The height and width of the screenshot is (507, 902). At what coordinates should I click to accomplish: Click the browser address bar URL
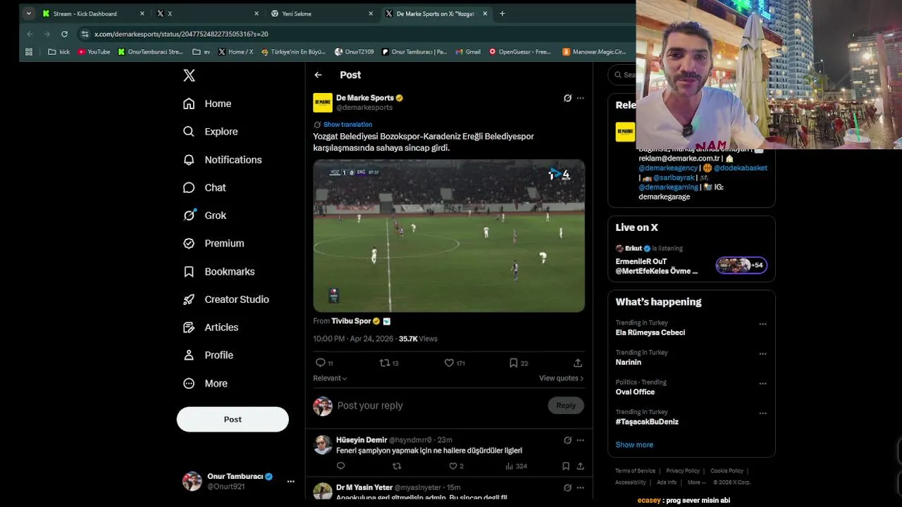[181, 34]
